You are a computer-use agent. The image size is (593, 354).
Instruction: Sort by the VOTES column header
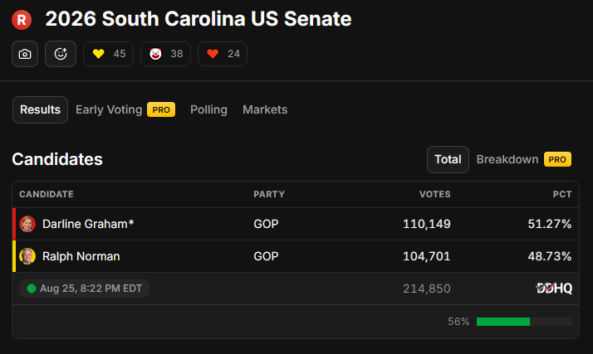[x=435, y=194]
